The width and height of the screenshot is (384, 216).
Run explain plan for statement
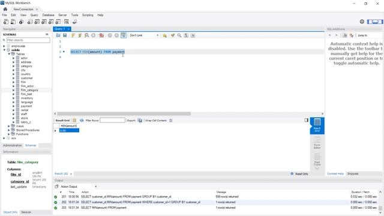click(86, 35)
